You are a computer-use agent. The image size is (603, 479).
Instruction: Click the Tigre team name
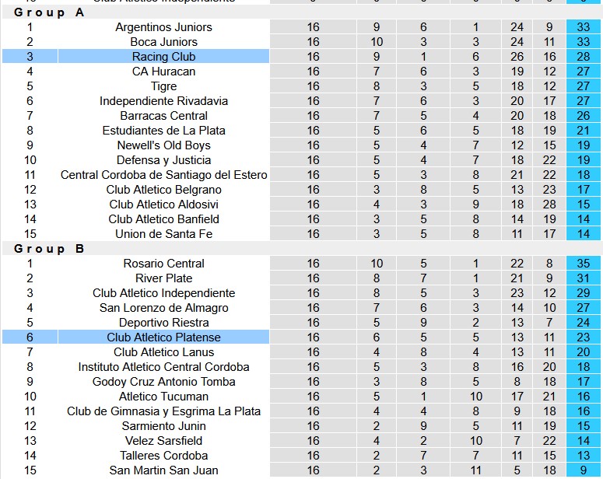(x=163, y=86)
